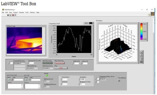
Task: Open context help question-mark icon
Action: point(149,15)
